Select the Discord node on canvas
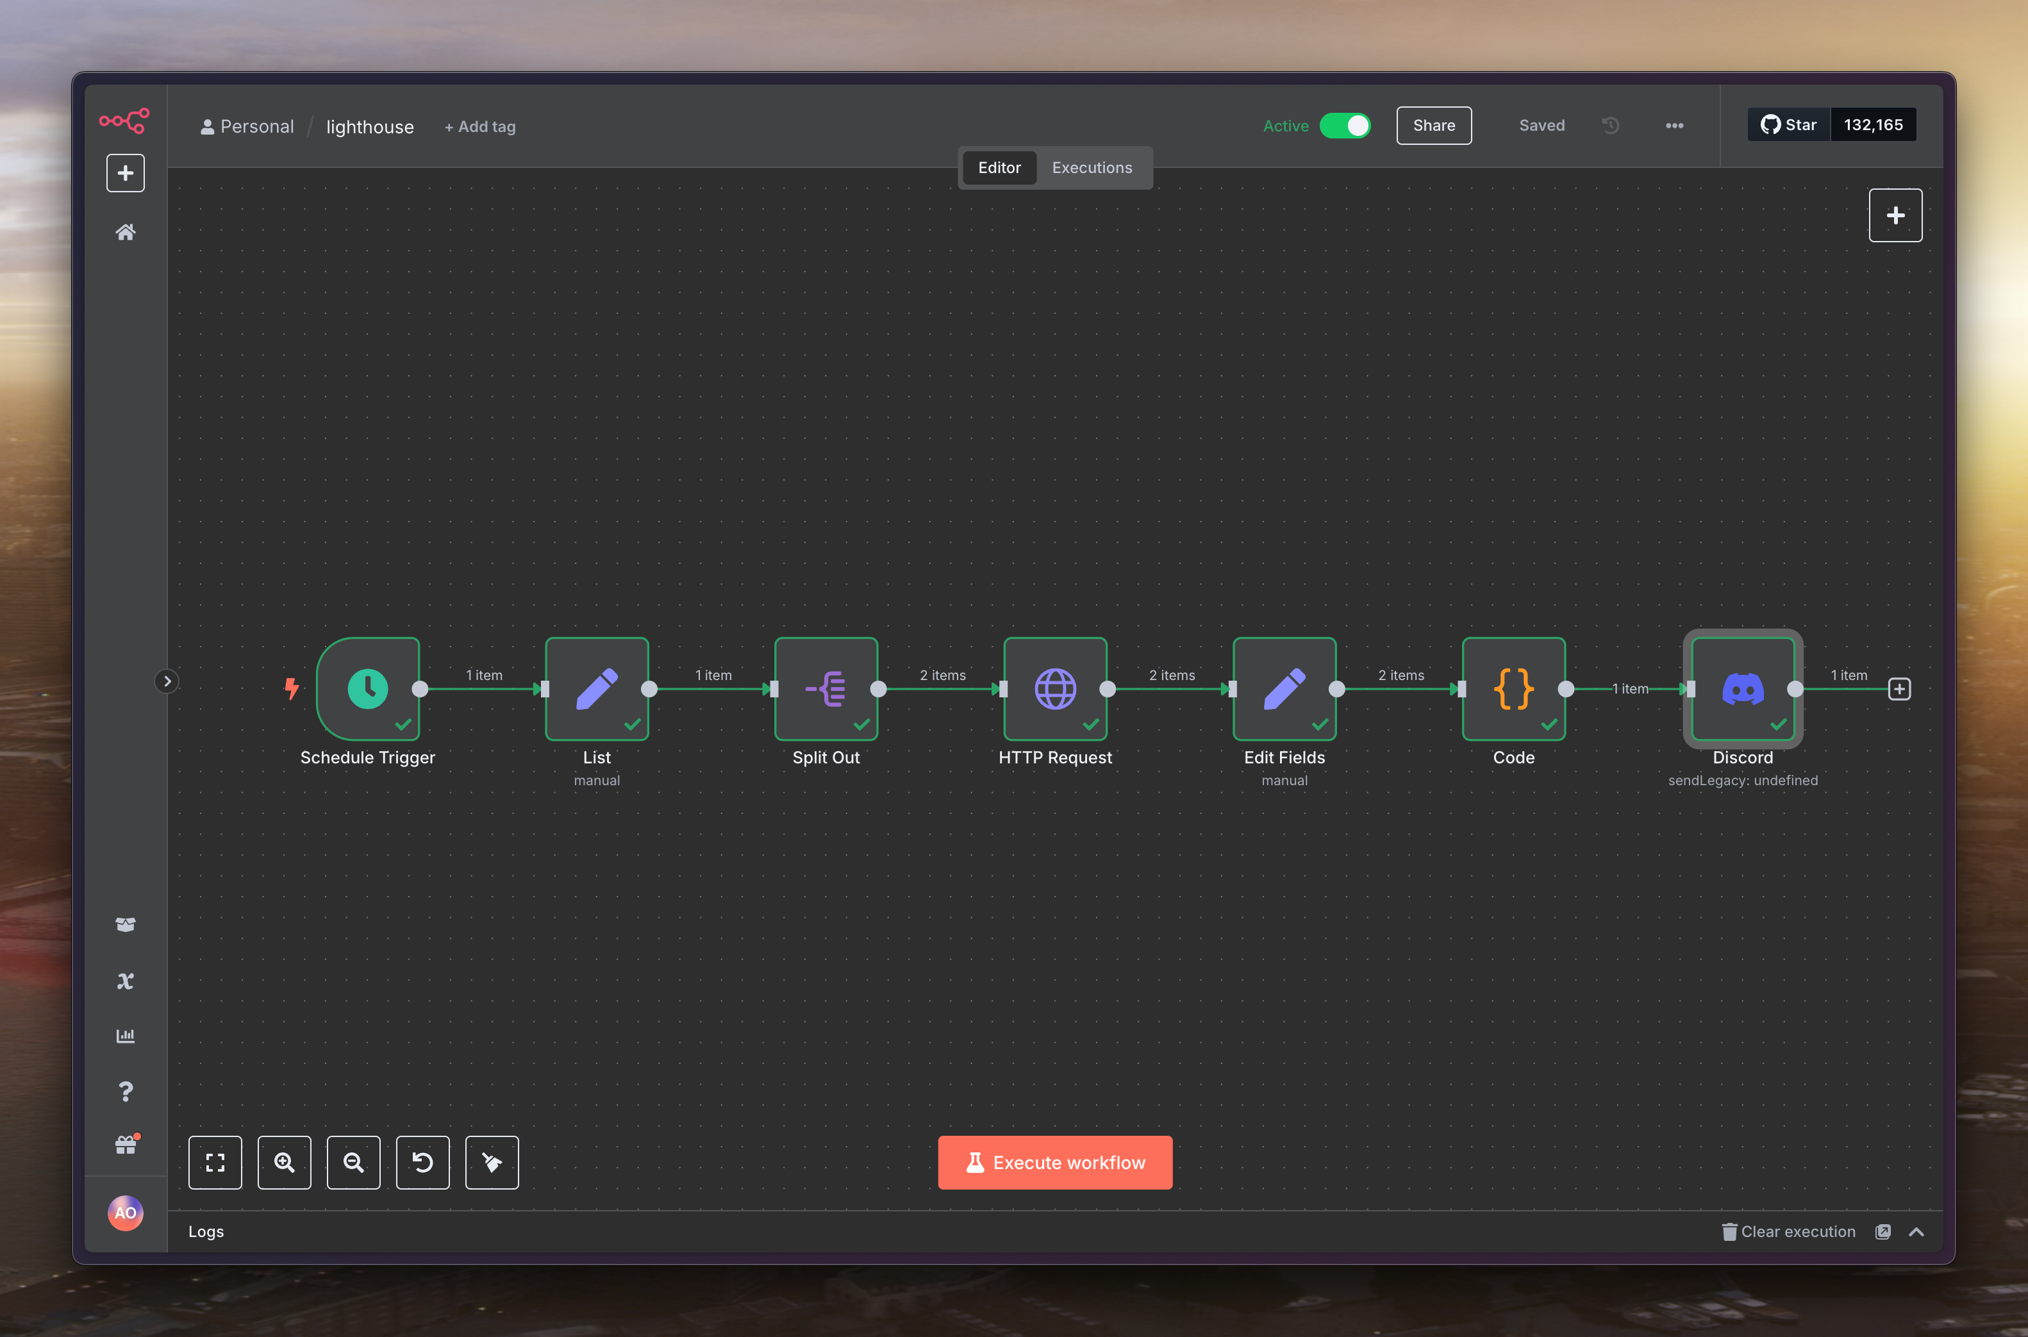This screenshot has width=2028, height=1337. 1742,689
